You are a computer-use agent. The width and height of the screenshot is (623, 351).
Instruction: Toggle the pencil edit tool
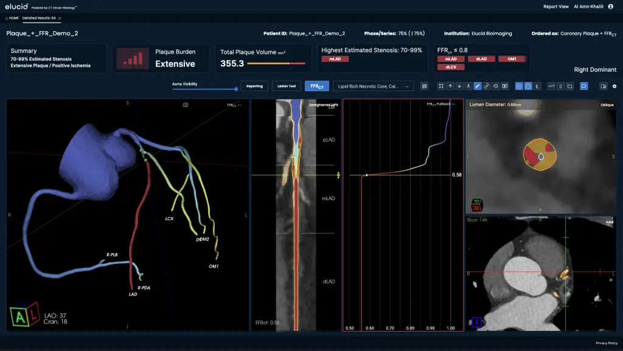point(478,86)
